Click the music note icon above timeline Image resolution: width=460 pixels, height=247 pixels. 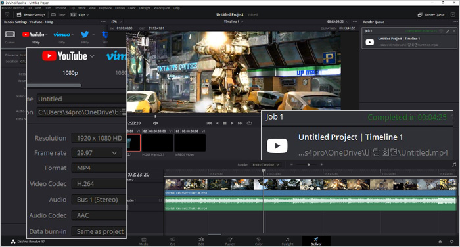454,165
